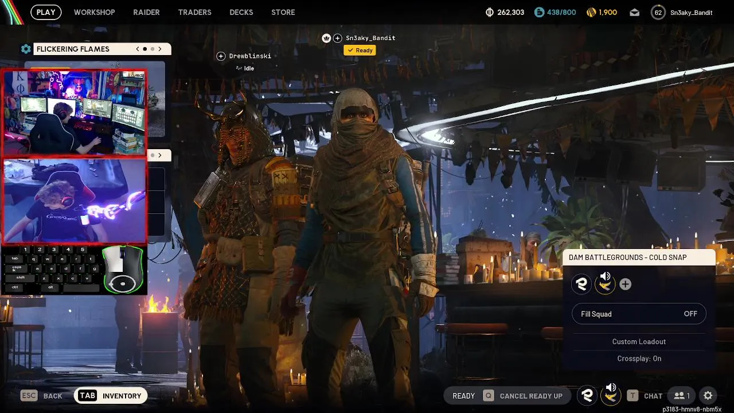The height and width of the screenshot is (413, 734).
Task: Toggle the Crossplay: On setting
Action: point(639,359)
